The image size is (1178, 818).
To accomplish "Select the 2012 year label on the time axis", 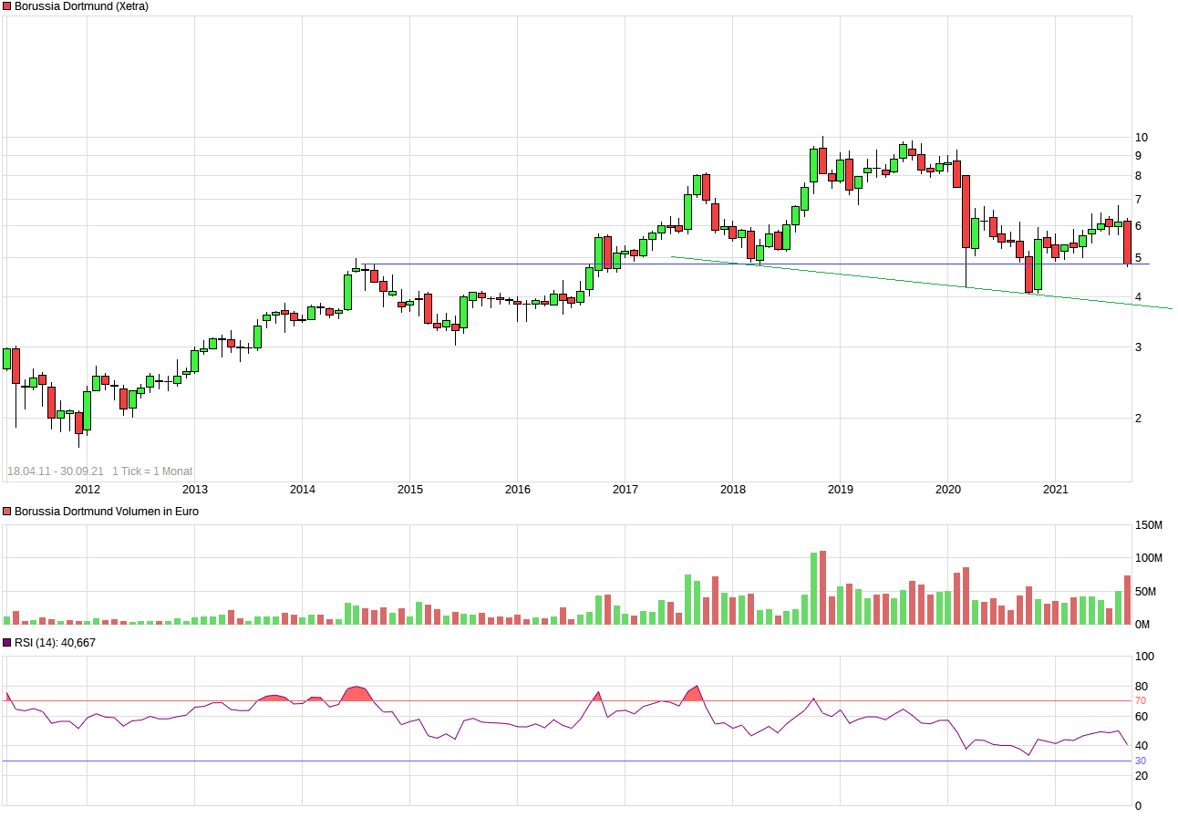I will pos(87,490).
